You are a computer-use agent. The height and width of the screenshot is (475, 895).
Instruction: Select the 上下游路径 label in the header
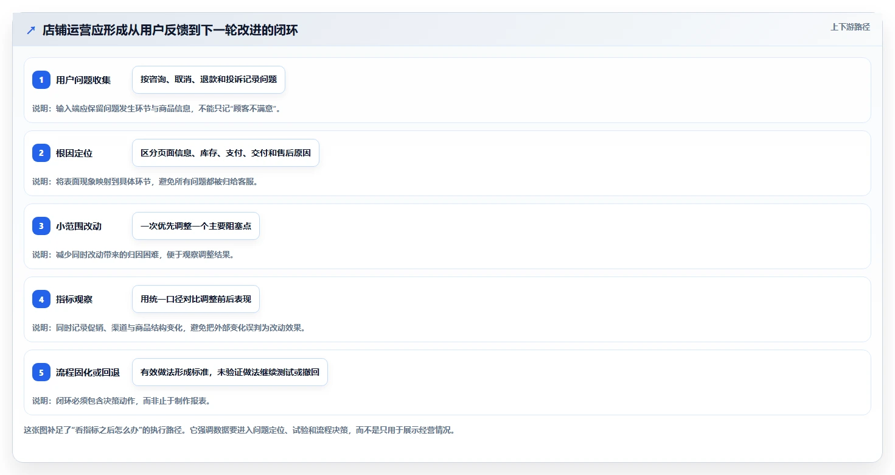click(850, 27)
